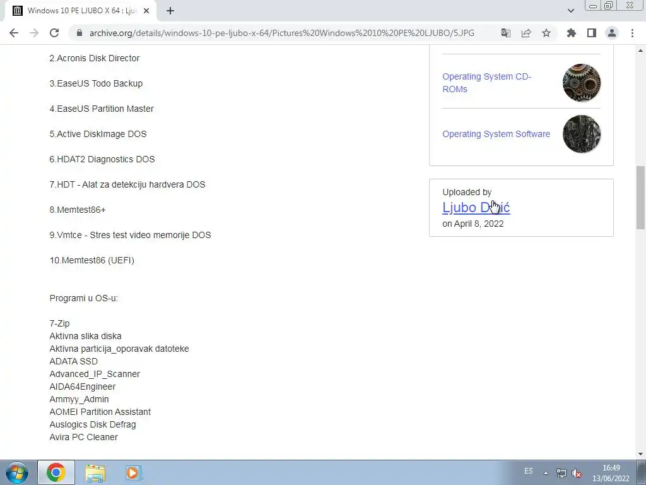Open Windows Explorer from taskbar

[x=95, y=472]
